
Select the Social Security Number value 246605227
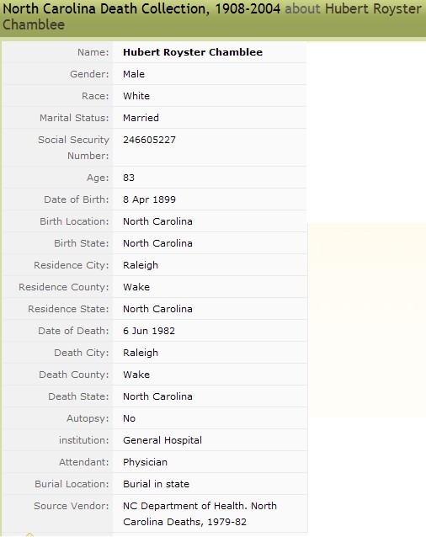(149, 140)
